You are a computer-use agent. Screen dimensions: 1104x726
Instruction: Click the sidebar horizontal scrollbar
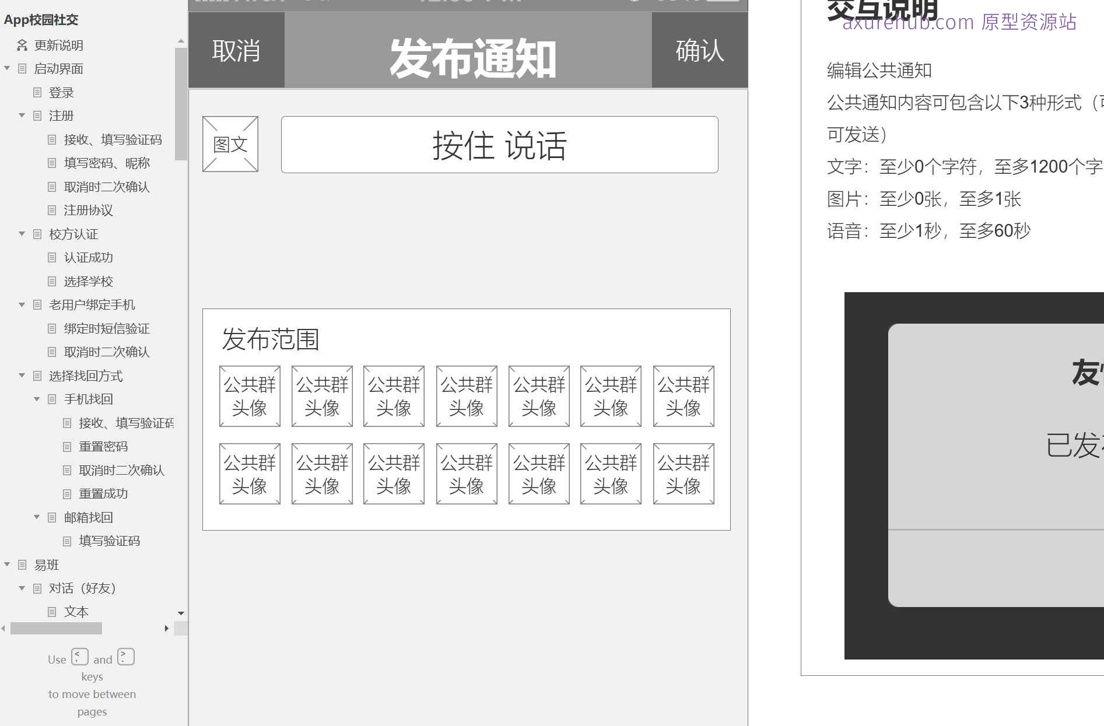[x=57, y=629]
